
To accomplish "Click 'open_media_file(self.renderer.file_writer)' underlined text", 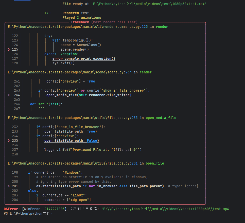I will coord(89,95).
